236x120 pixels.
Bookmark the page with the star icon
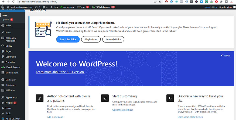160,2
